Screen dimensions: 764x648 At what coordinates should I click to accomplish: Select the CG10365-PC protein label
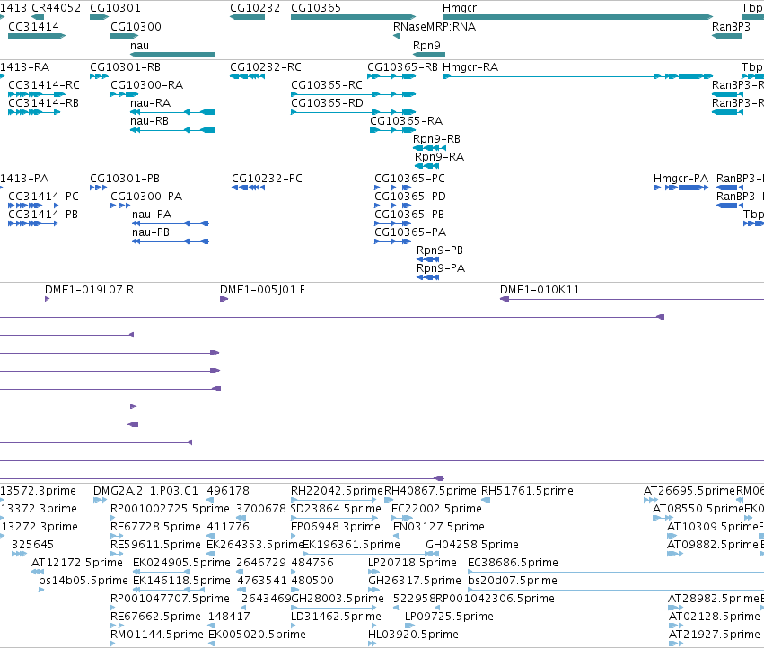pyautogui.click(x=409, y=179)
